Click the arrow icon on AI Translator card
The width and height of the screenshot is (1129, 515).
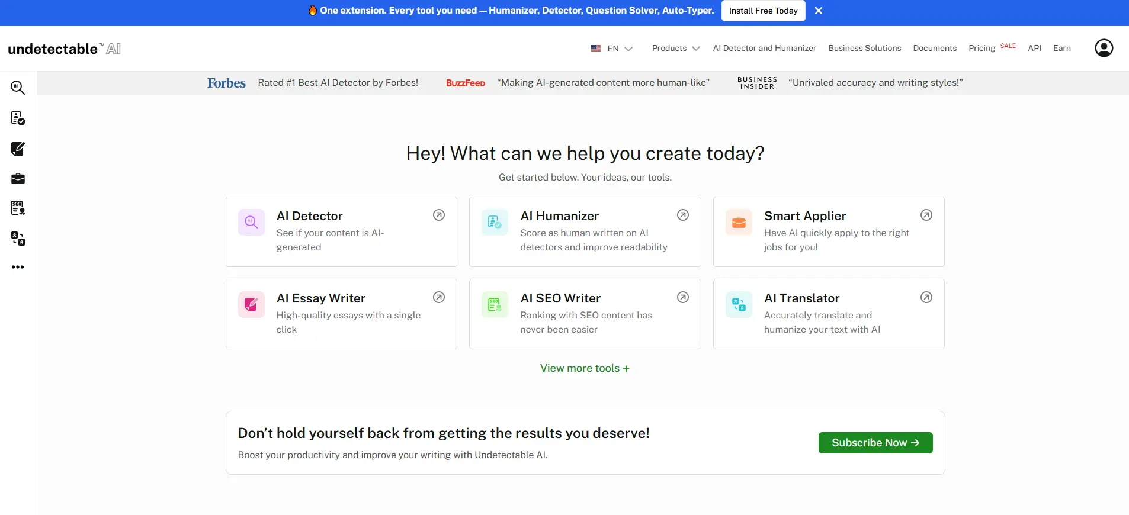pos(926,297)
